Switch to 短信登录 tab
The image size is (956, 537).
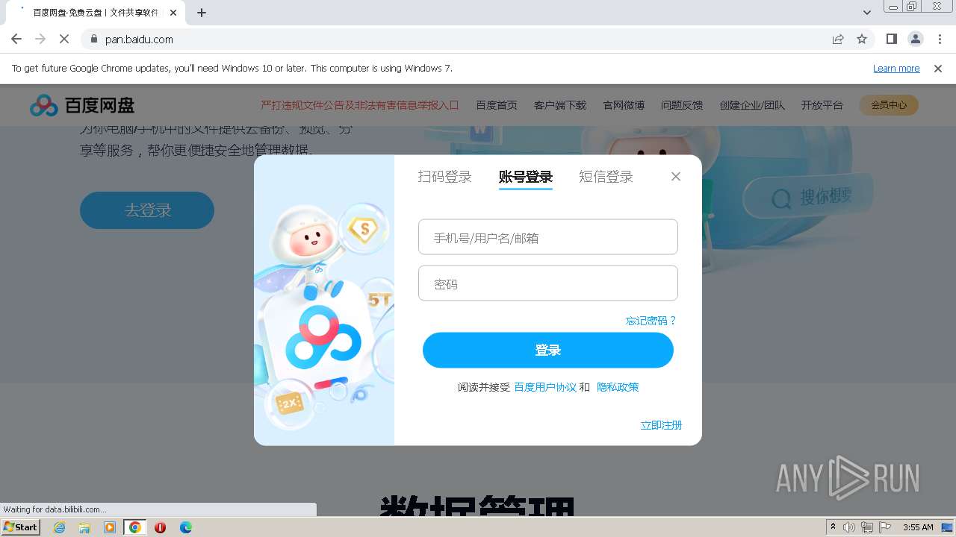tap(606, 177)
